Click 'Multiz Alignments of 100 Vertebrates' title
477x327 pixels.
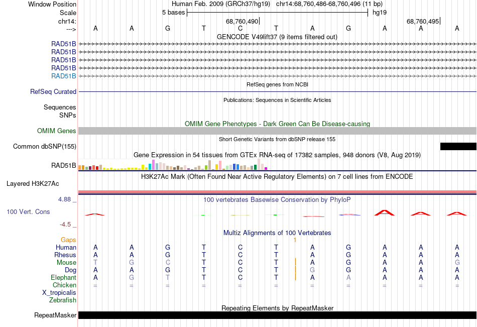click(x=277, y=233)
